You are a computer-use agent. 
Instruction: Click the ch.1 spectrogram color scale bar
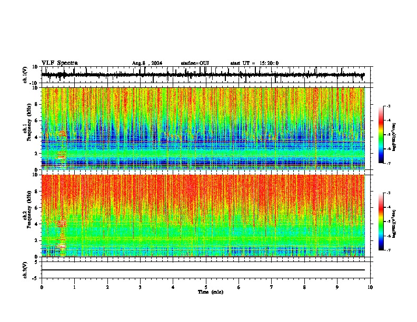(381, 135)
